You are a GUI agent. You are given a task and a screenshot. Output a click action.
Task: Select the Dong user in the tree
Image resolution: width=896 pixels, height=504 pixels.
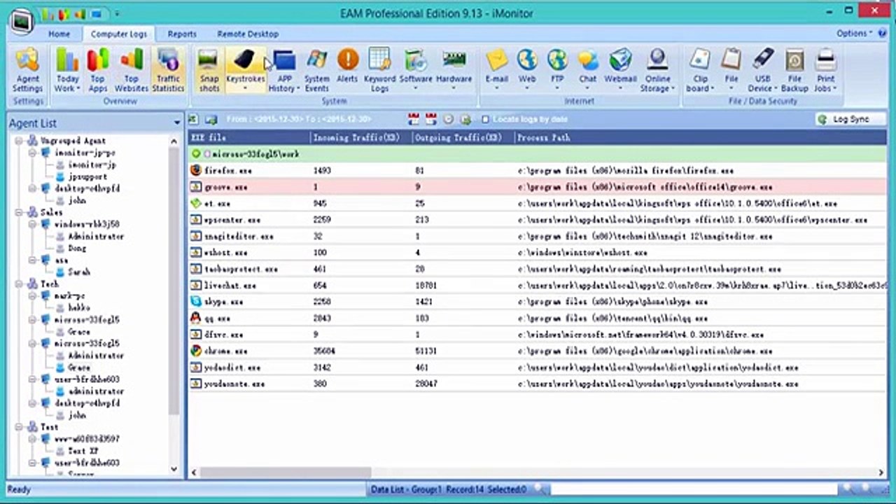click(77, 248)
